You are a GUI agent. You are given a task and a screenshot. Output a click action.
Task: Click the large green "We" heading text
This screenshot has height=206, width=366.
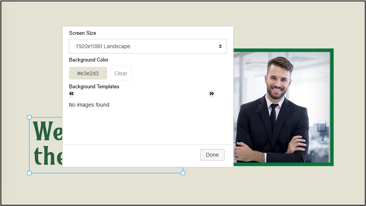tap(48, 132)
